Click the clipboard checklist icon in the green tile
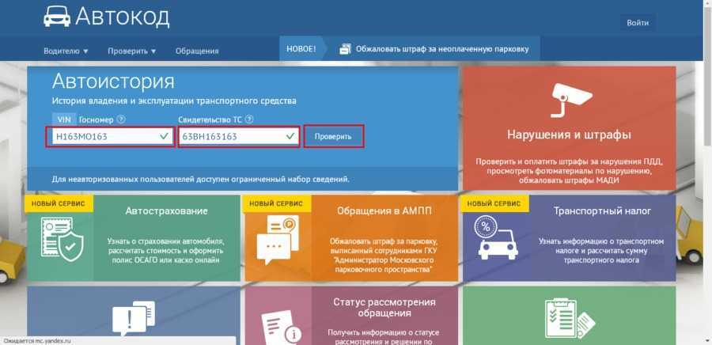This screenshot has width=712, height=345. [x=568, y=319]
